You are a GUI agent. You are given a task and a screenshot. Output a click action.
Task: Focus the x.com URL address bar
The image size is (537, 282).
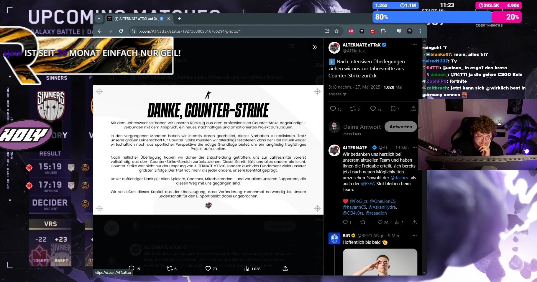point(230,31)
